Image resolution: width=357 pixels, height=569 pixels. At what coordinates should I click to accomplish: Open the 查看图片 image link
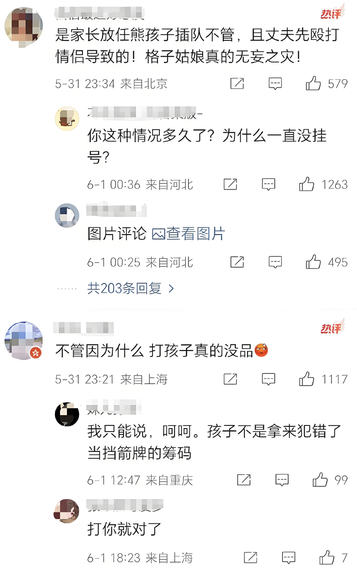(189, 234)
